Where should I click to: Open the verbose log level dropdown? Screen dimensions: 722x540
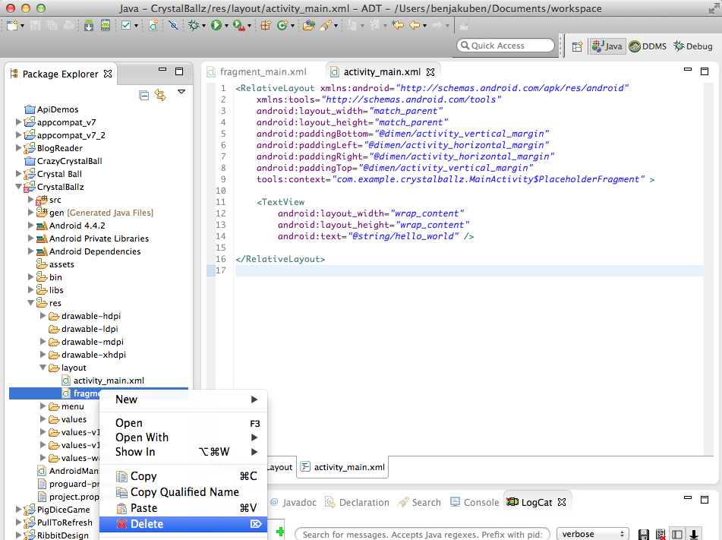[x=593, y=534]
